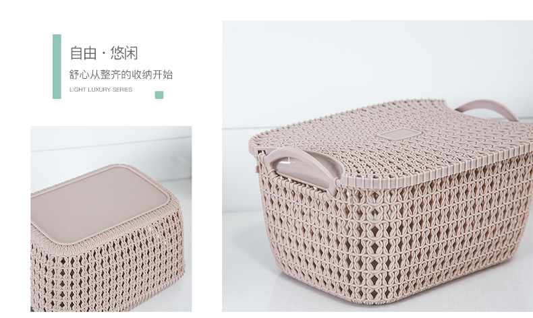Click the ribbed front edge of the woven lid
This screenshot has width=533, height=318.
pyautogui.click(x=439, y=170)
